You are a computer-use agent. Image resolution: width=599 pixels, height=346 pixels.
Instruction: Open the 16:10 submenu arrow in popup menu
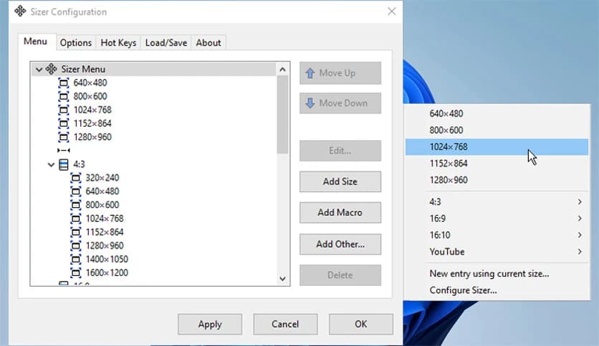tap(580, 235)
